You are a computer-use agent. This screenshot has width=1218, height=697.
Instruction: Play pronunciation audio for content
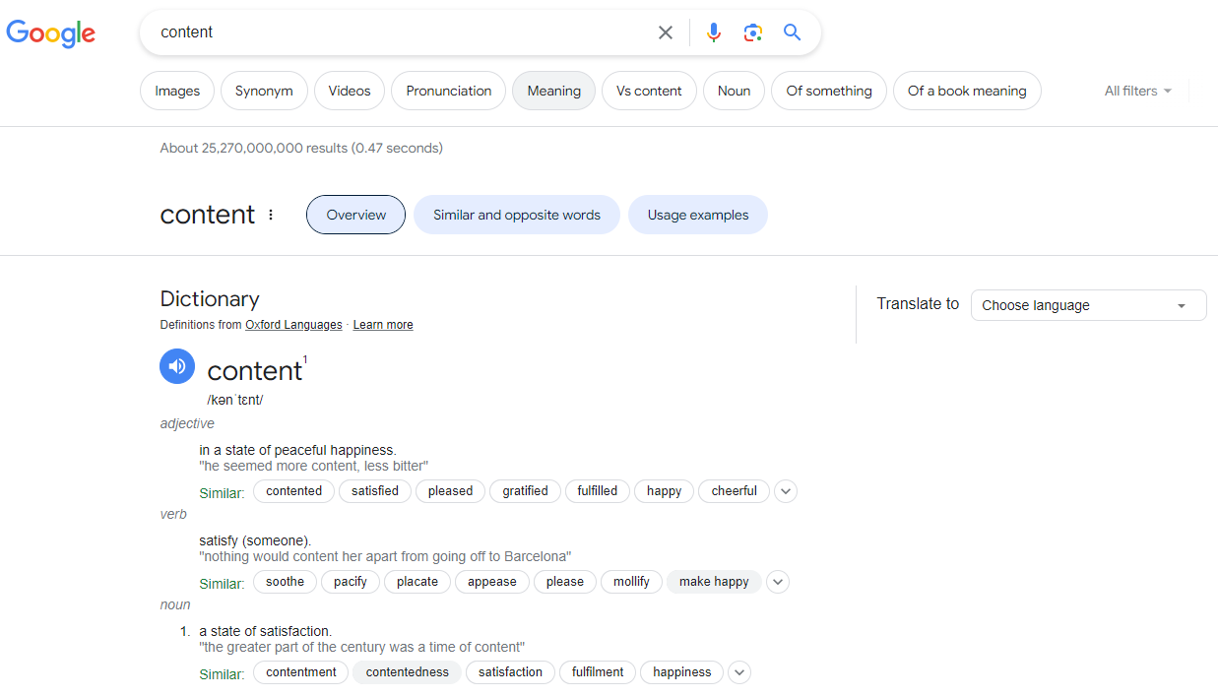(x=177, y=367)
